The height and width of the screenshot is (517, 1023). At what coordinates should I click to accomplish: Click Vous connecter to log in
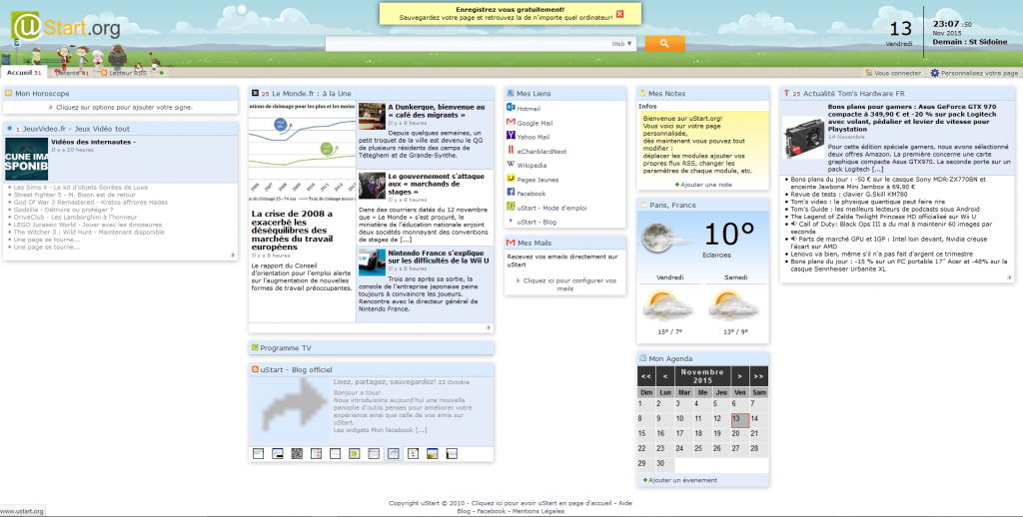[x=895, y=73]
